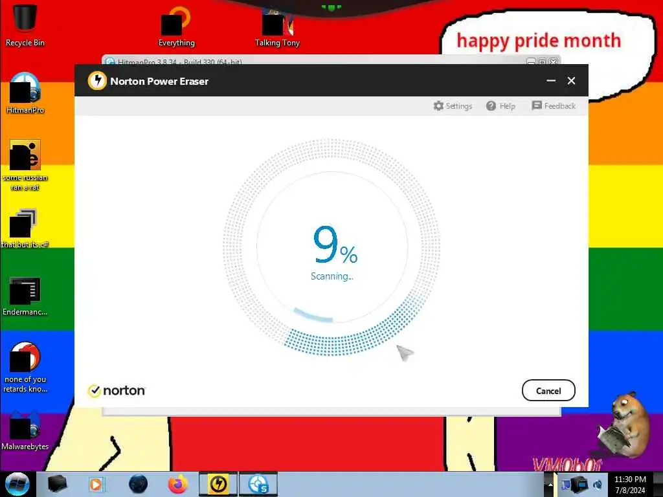Select the Everything desktop shortcut

176,26
